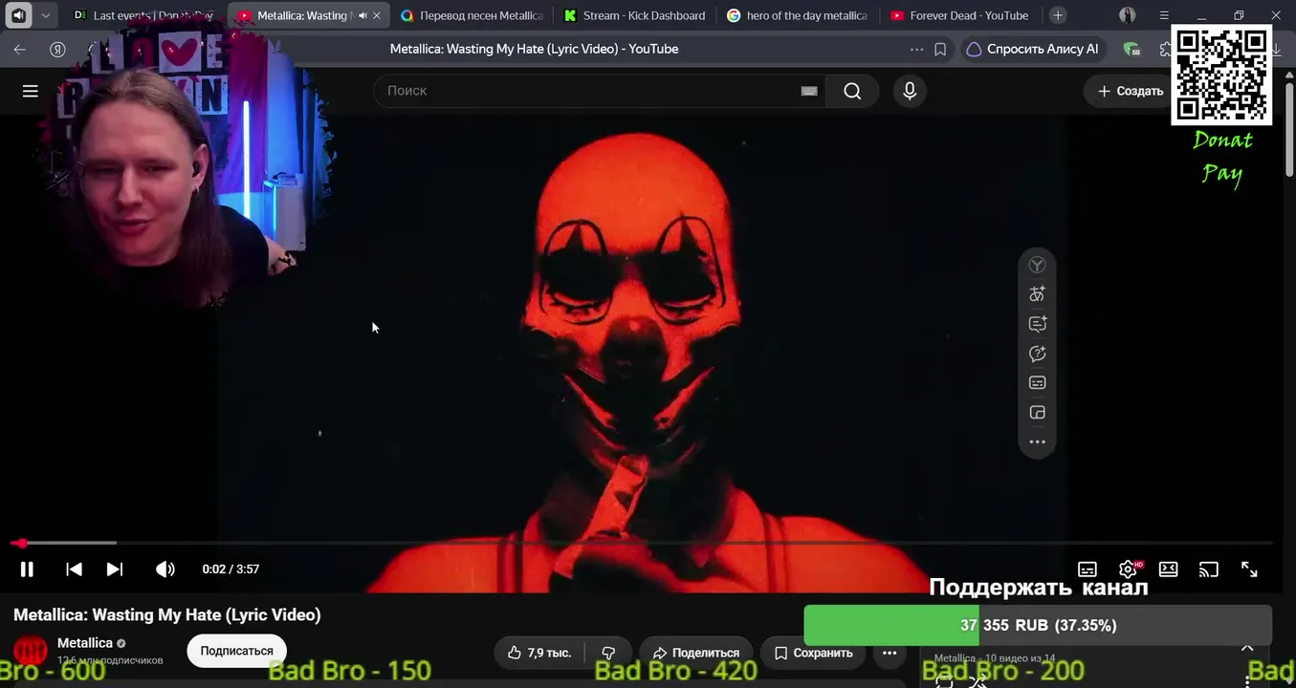This screenshot has height=688, width=1296.
Task: Open the Yandex icon in video side toolbar
Action: [1037, 266]
